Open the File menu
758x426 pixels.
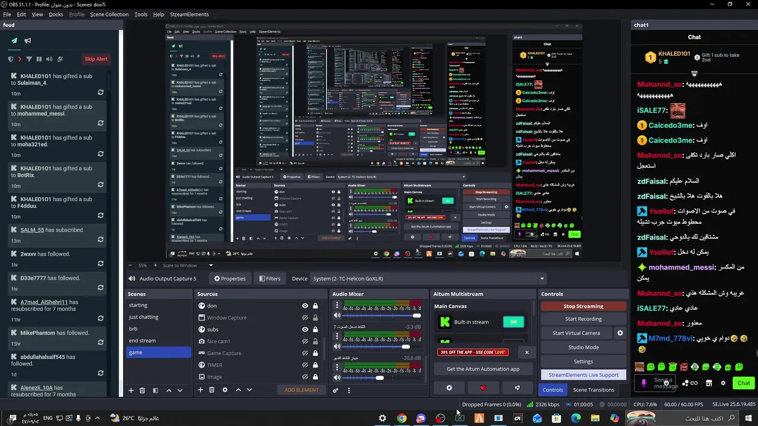tap(7, 14)
